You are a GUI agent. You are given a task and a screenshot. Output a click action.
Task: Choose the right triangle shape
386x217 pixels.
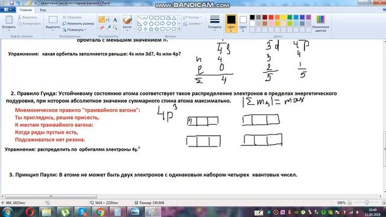pyautogui.click(x=139, y=24)
